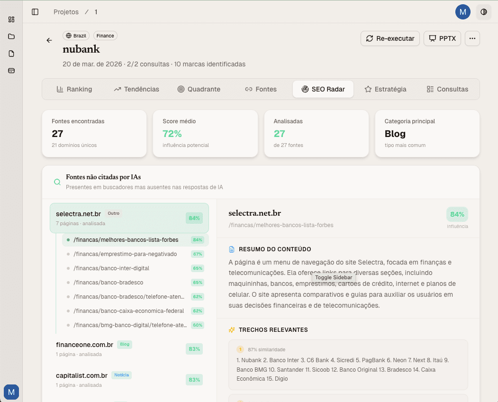Select the Brazil tag chip
This screenshot has width=498, height=402.
76,36
